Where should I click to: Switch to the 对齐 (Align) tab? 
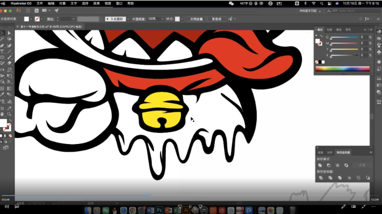(x=330, y=153)
